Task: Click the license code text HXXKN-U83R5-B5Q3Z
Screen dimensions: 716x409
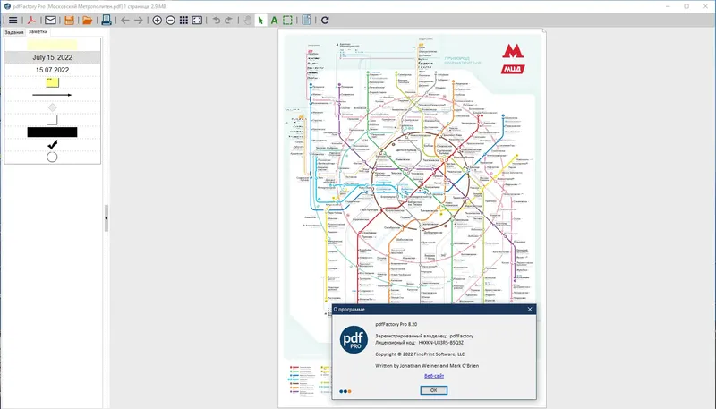Action: [x=440, y=343]
